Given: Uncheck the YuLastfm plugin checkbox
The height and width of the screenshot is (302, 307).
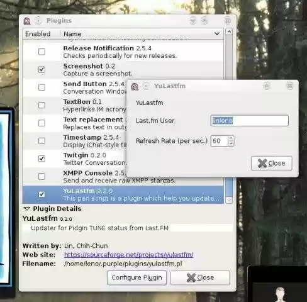Looking at the screenshot, I should [42, 194].
